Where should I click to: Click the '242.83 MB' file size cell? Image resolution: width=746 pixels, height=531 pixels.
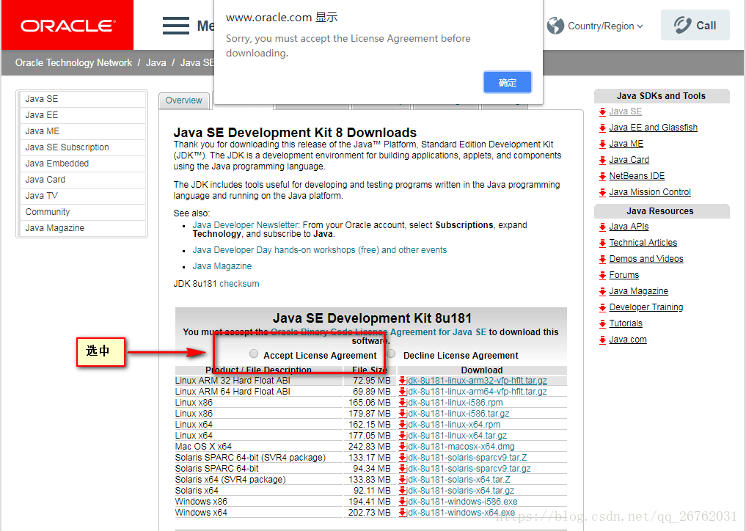tap(369, 447)
